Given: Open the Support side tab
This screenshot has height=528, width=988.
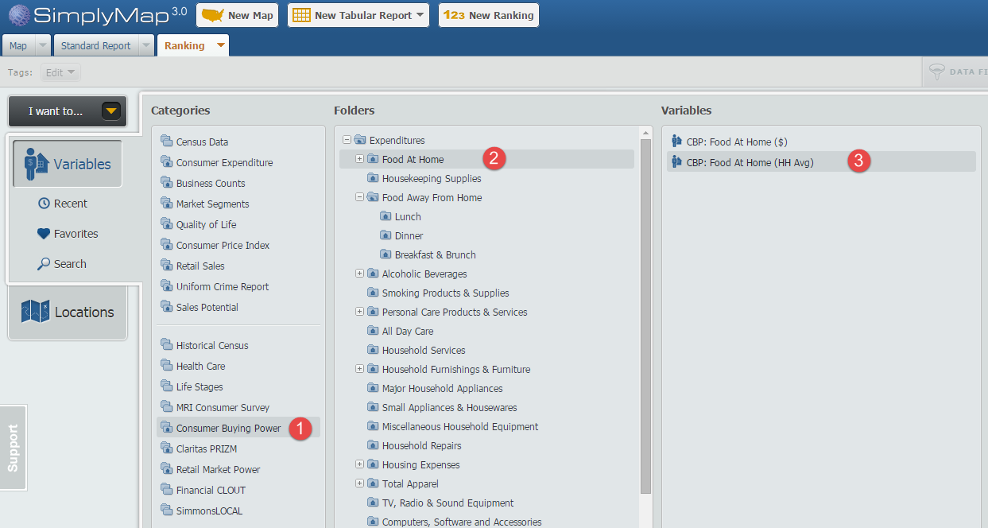Looking at the screenshot, I should coord(13,448).
